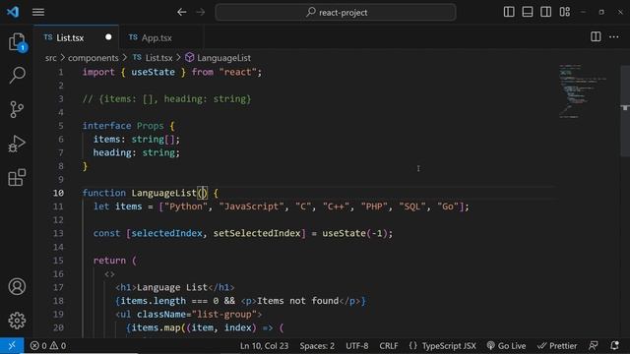Click 'heading: string;' on line 7
Image resolution: width=630 pixels, height=354 pixels.
click(x=137, y=153)
